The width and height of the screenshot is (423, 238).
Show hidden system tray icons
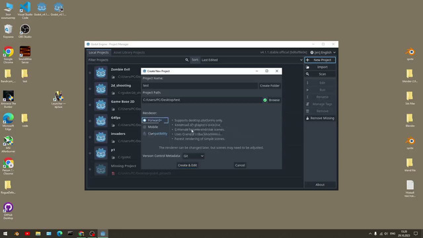tap(370, 233)
